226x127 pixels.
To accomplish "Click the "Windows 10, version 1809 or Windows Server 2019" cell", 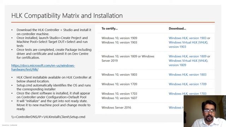I will point(128,59).
